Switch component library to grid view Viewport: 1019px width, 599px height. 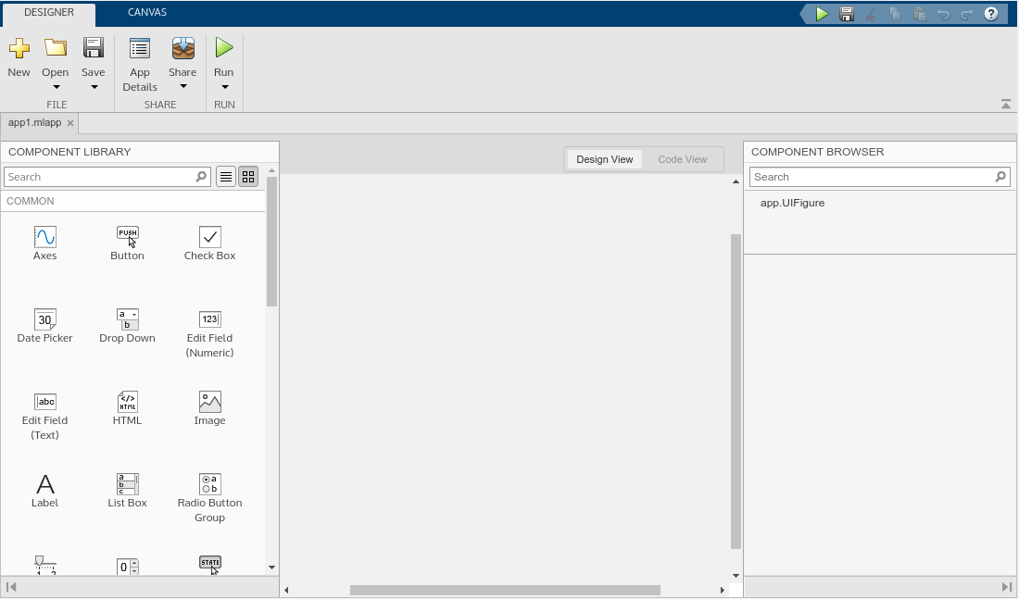tap(248, 177)
